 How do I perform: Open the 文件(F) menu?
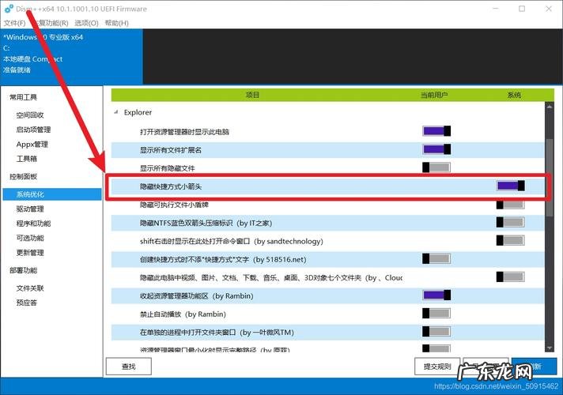15,23
